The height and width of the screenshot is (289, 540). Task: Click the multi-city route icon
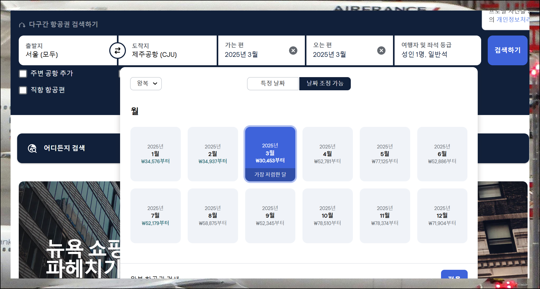22,25
